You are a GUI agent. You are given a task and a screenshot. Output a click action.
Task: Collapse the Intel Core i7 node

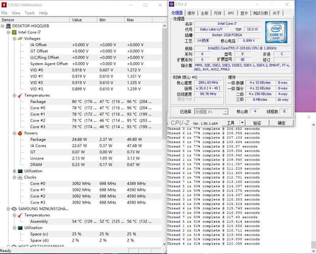(x=8, y=32)
